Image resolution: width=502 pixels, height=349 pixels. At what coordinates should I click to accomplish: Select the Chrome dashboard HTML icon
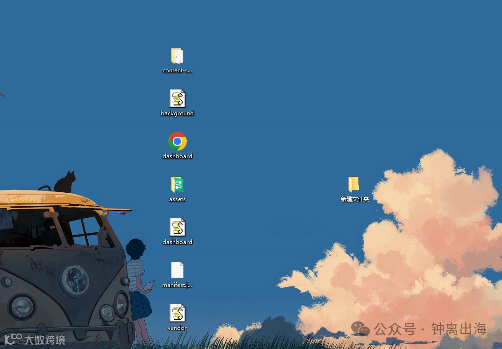tap(177, 141)
